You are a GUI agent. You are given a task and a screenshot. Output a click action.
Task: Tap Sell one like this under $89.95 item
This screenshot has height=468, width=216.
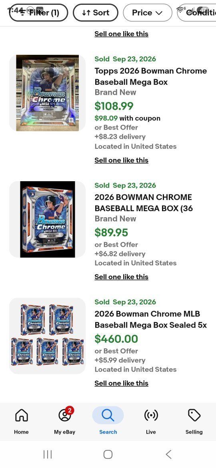pyautogui.click(x=122, y=277)
